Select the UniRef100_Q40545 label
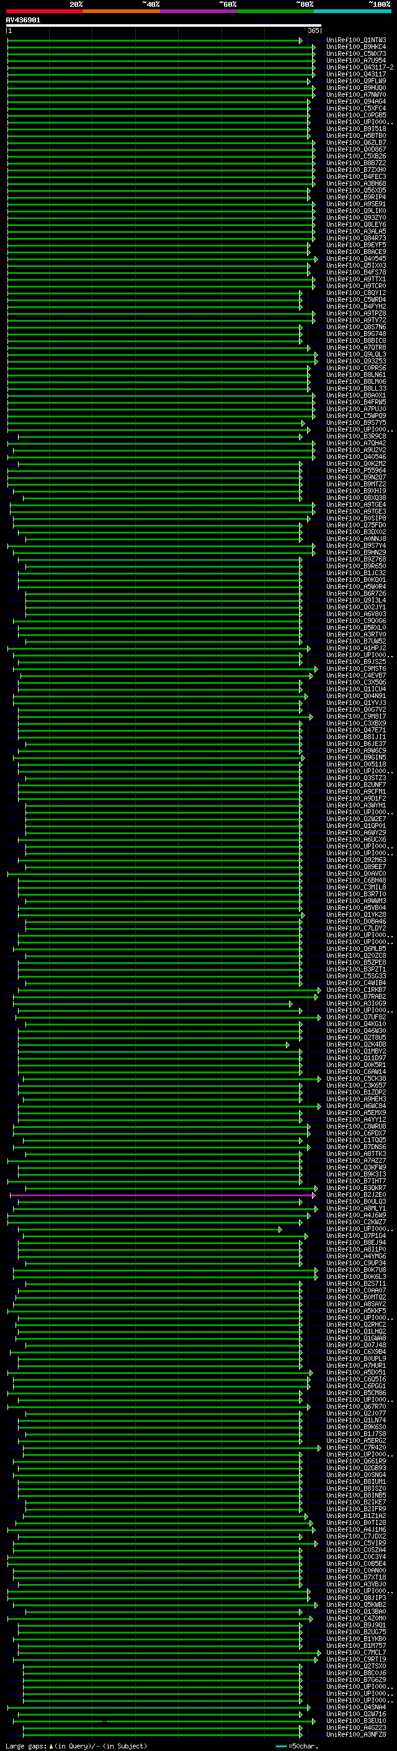The width and height of the screenshot is (397, 1751). coord(356,258)
